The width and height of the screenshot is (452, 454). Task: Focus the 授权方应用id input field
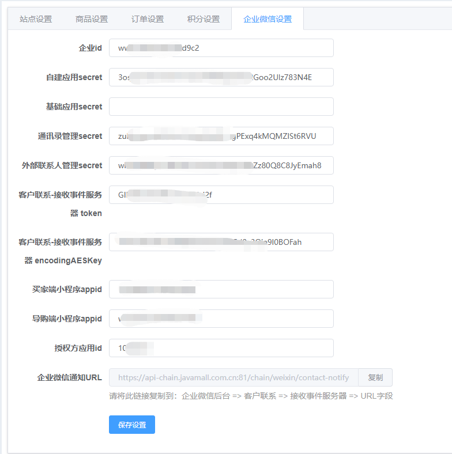coord(221,348)
